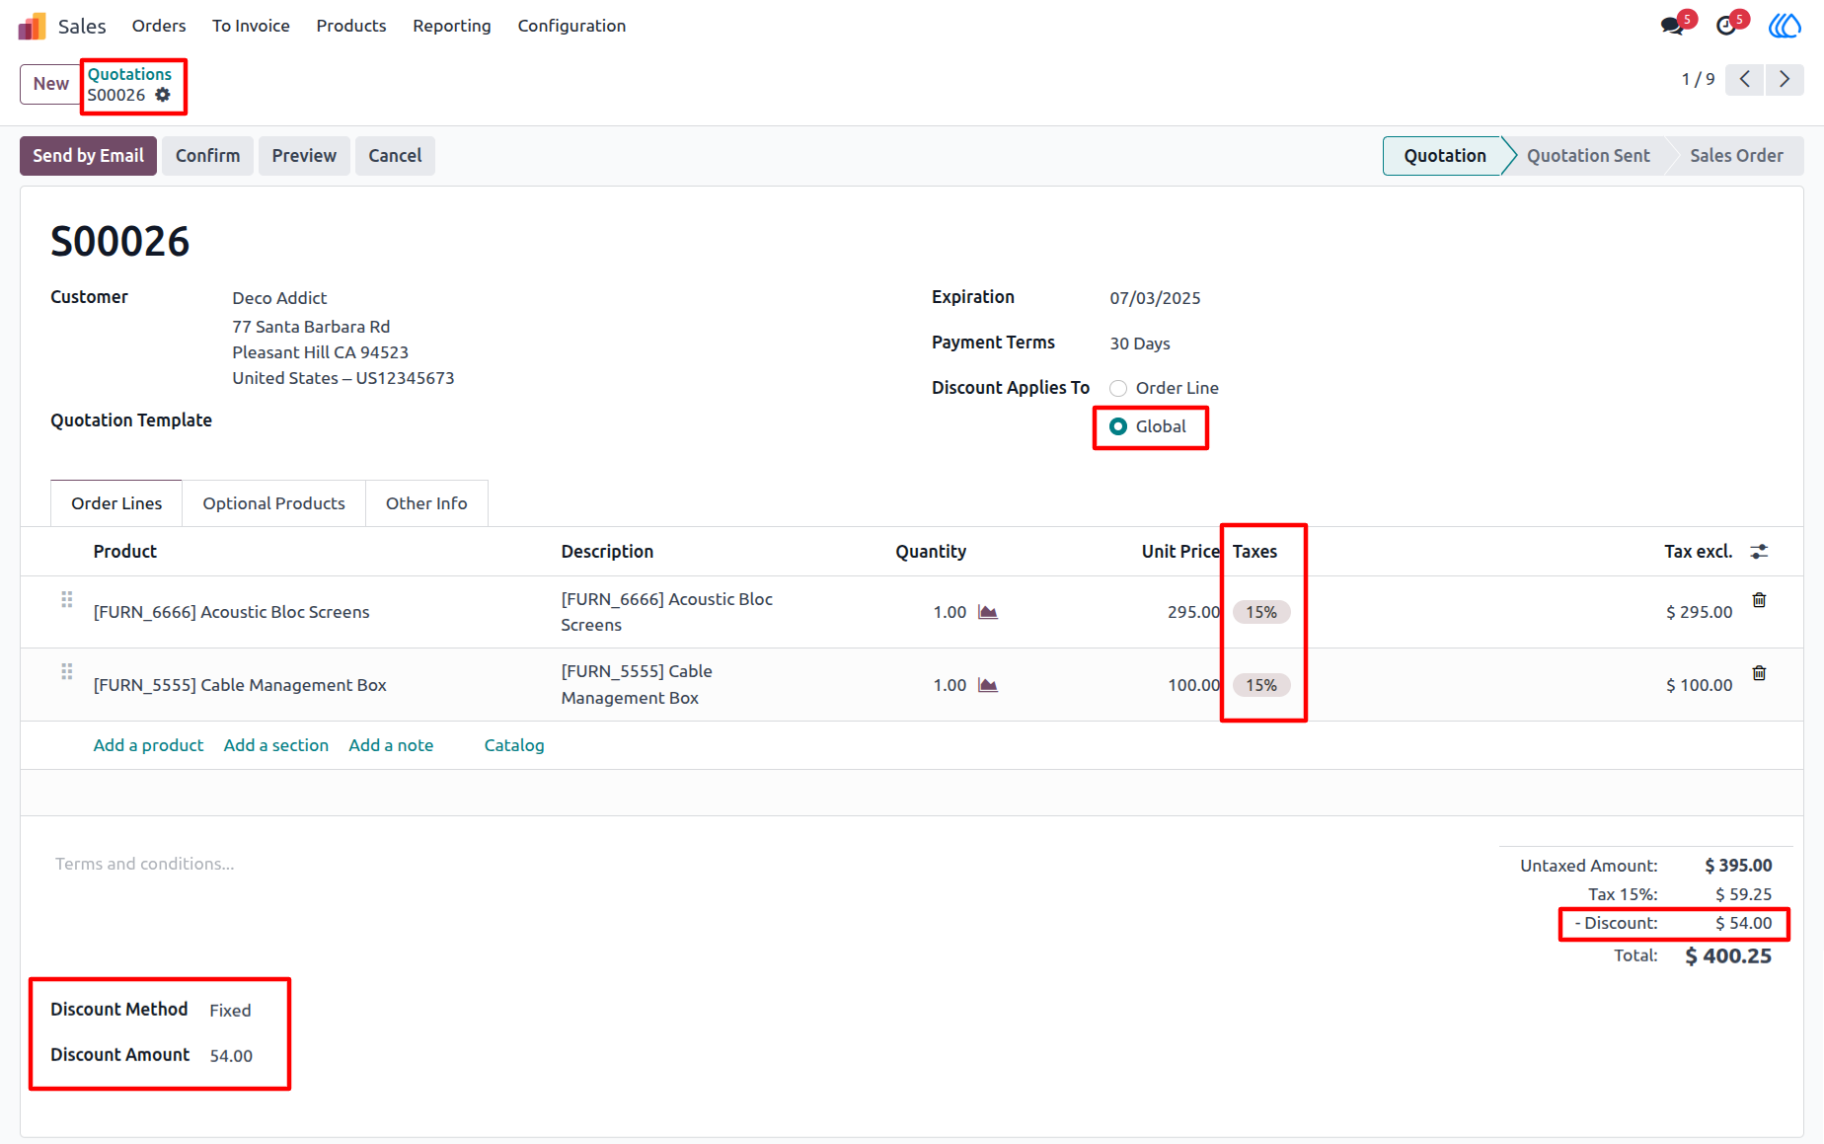This screenshot has height=1144, width=1824.
Task: Click the Terms and conditions text area
Action: coord(145,864)
